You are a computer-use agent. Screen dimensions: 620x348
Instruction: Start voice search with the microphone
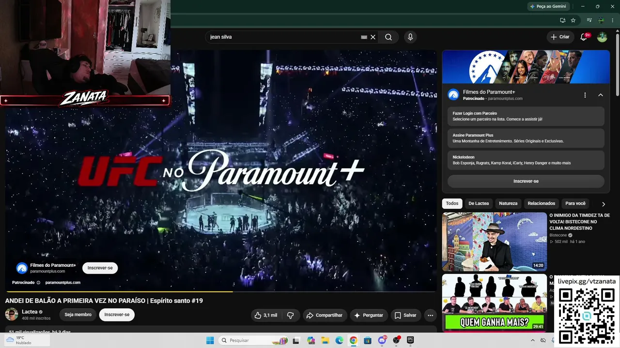click(x=410, y=37)
